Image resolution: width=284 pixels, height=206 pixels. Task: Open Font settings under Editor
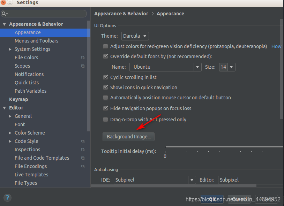coord(20,124)
